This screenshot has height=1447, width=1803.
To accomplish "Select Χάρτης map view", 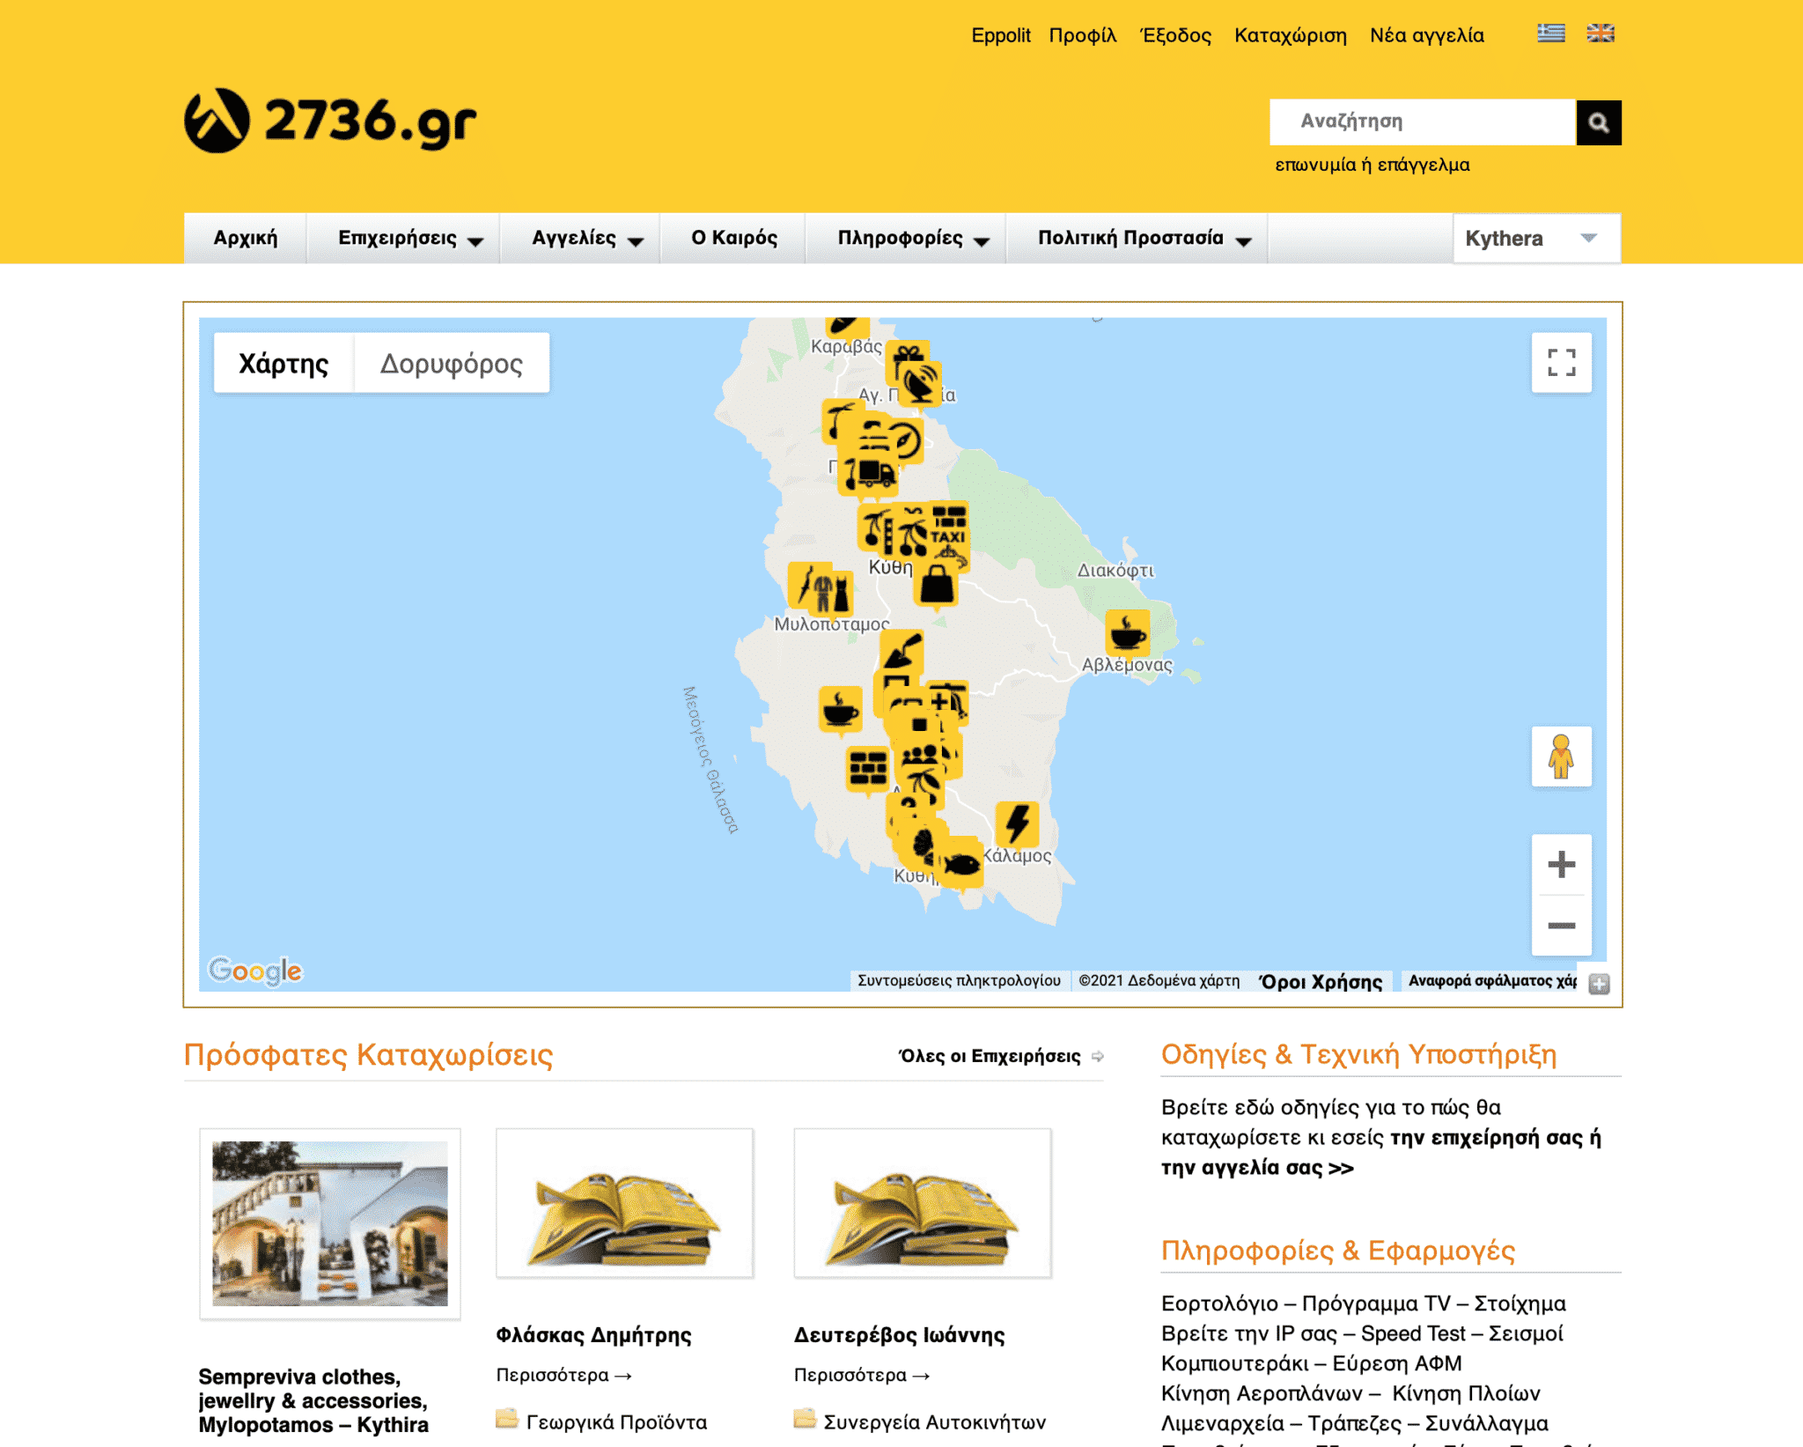I will click(283, 363).
